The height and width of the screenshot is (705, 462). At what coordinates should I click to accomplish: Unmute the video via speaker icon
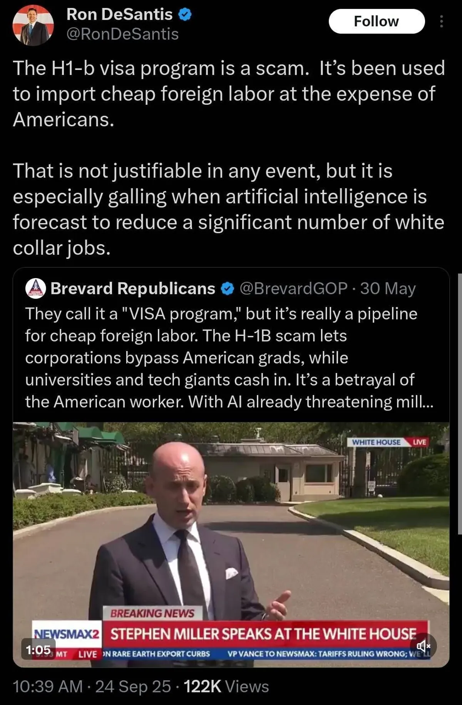point(423,645)
